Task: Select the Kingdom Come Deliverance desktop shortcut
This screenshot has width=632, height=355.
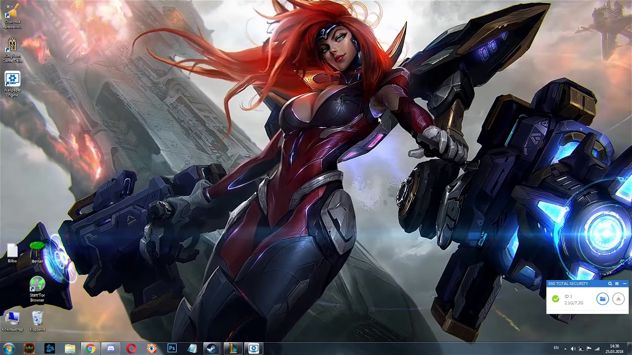Action: 12,50
